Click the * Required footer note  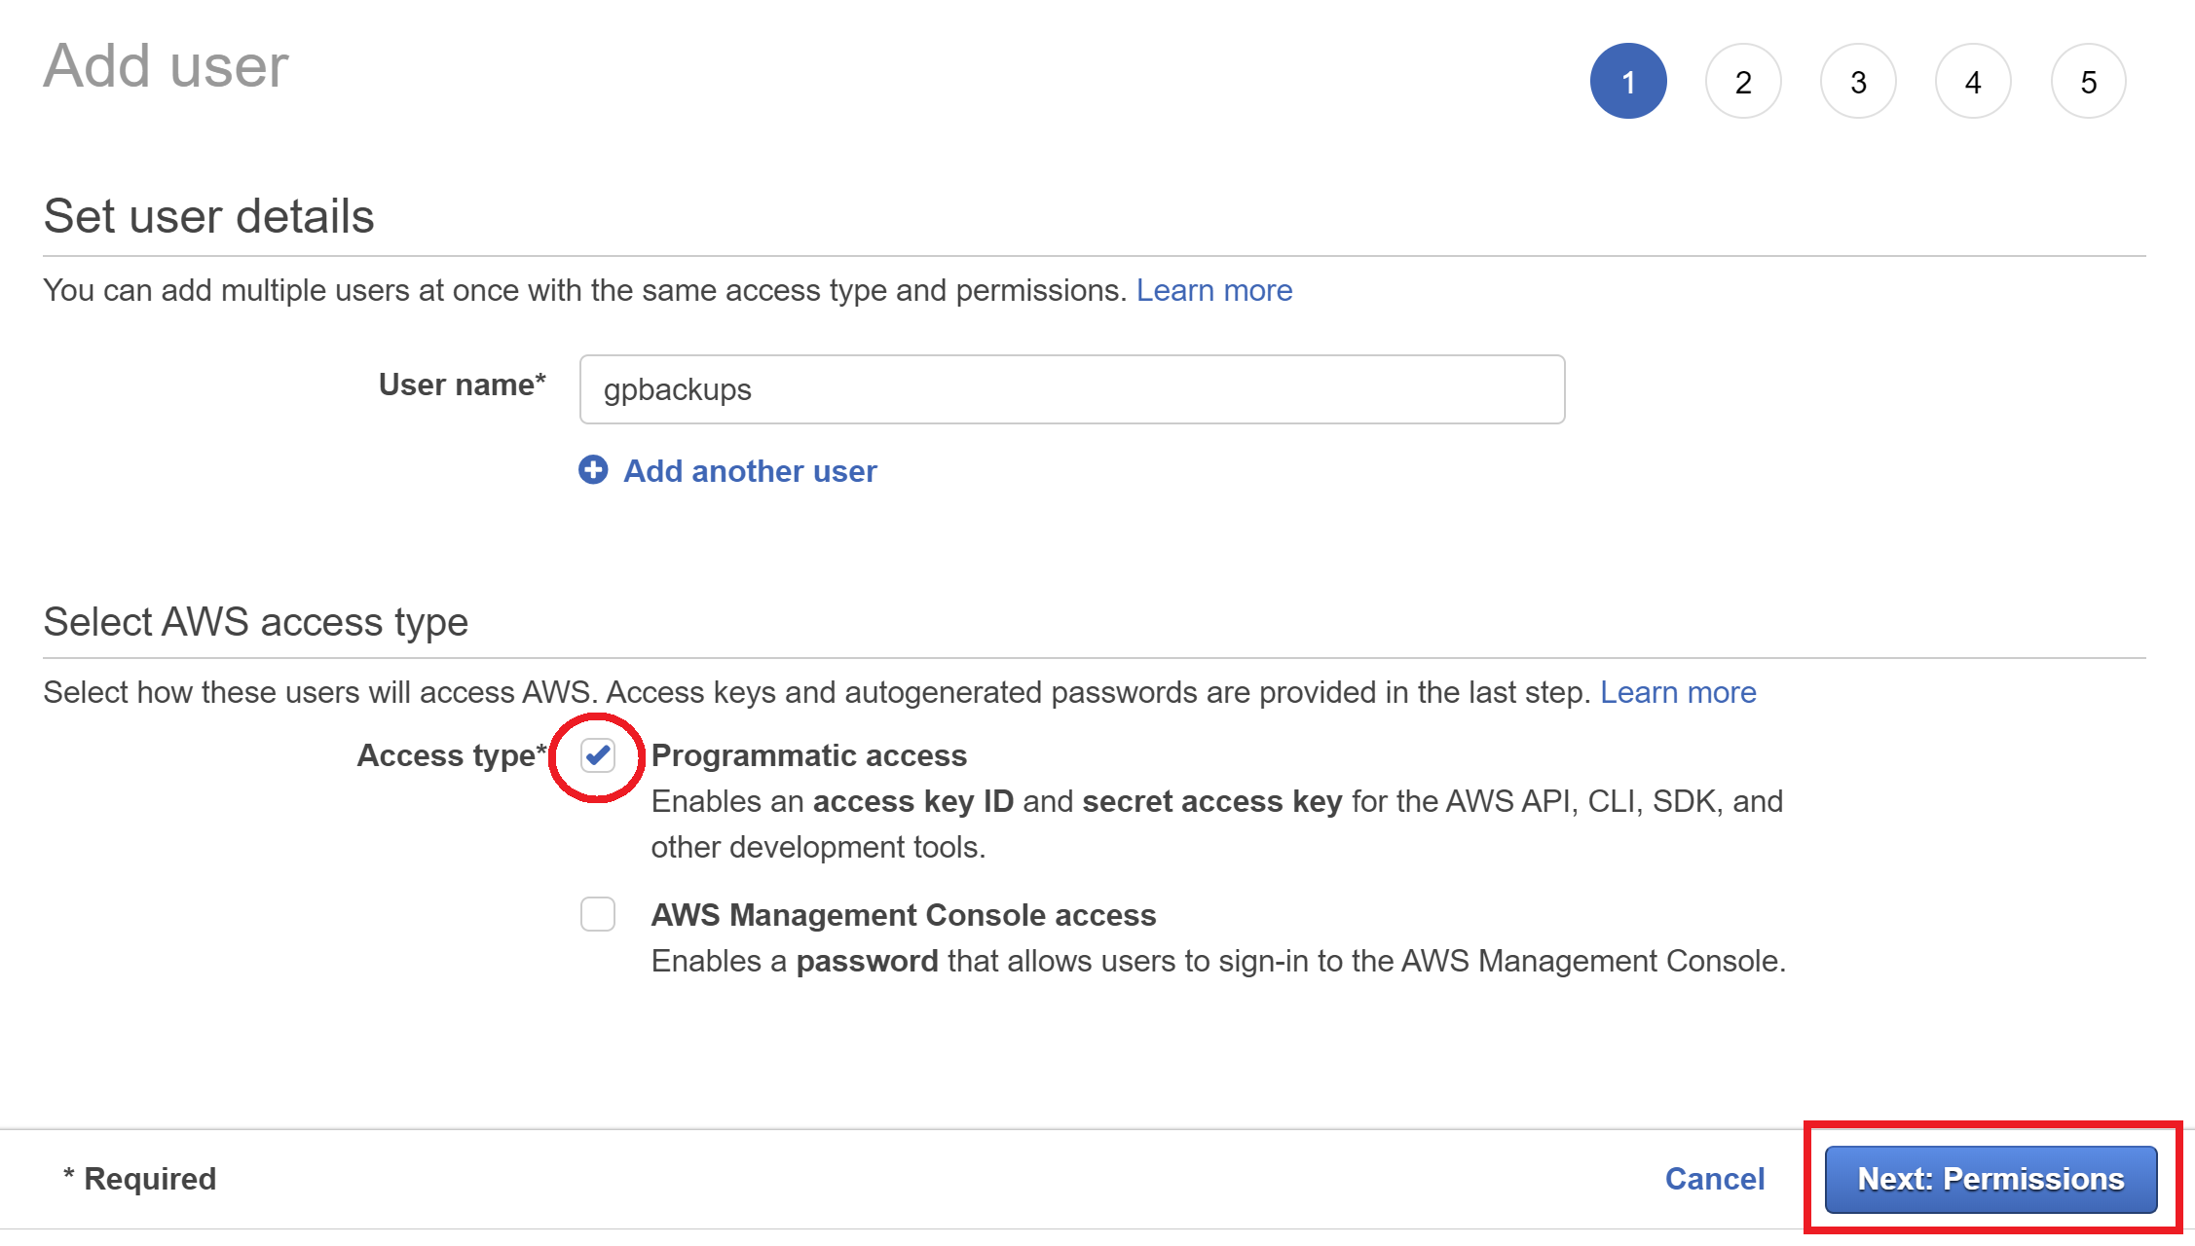[140, 1179]
